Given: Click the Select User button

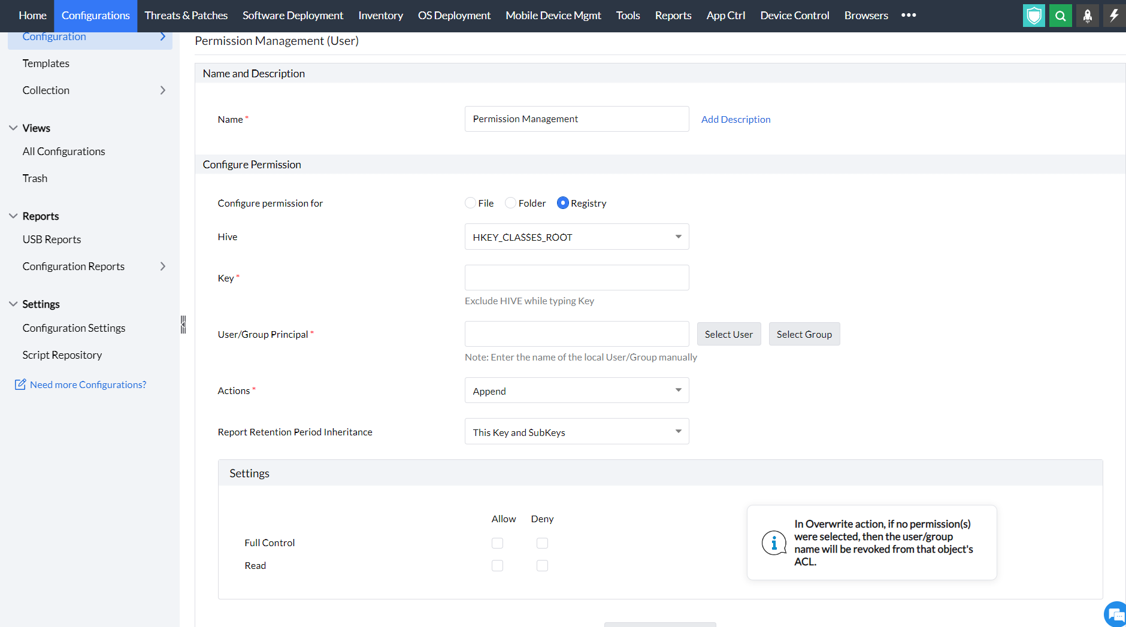Looking at the screenshot, I should click(x=728, y=334).
